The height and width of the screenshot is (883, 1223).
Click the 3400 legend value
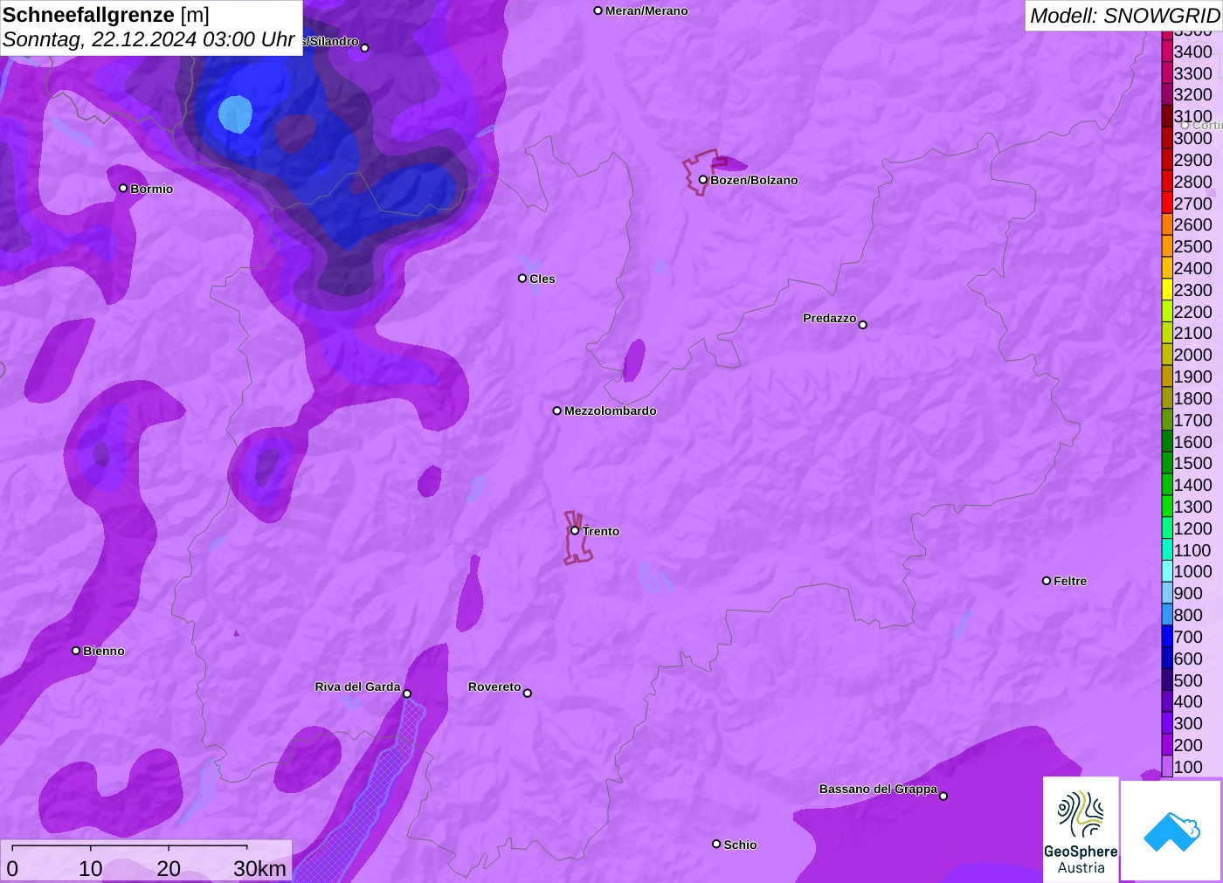[x=1193, y=52]
